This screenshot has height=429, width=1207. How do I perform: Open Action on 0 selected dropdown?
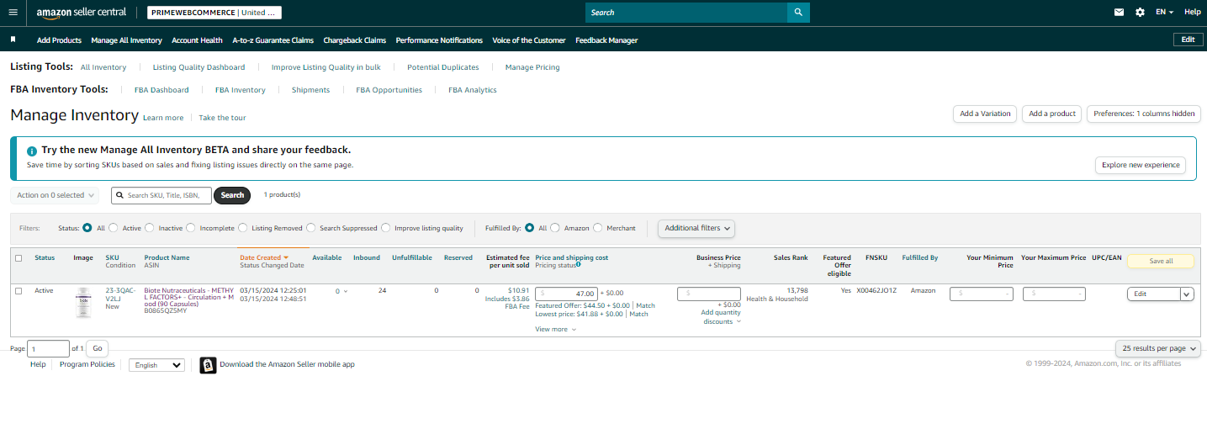pos(55,195)
